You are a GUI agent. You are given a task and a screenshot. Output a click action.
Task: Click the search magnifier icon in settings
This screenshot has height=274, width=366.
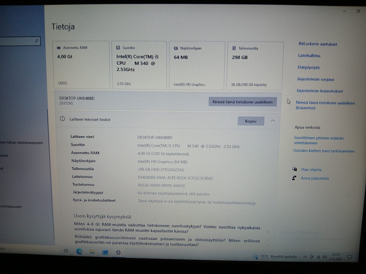(37, 41)
